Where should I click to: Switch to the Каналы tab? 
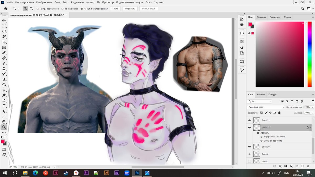coord(261,94)
